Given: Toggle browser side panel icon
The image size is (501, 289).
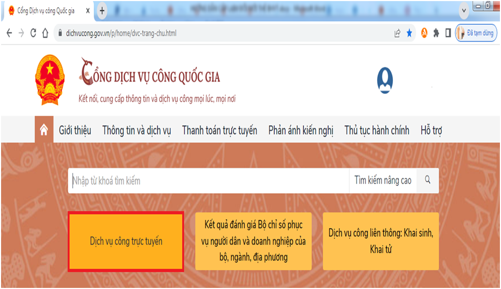Looking at the screenshot, I should (448, 33).
